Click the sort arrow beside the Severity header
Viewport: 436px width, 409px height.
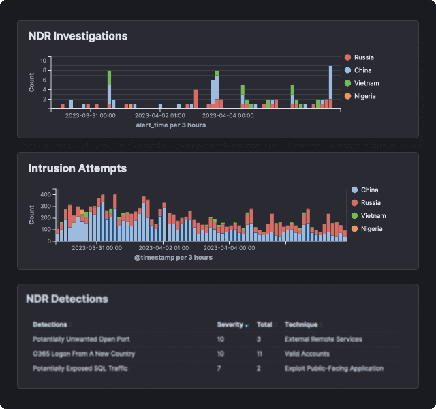[x=247, y=325]
